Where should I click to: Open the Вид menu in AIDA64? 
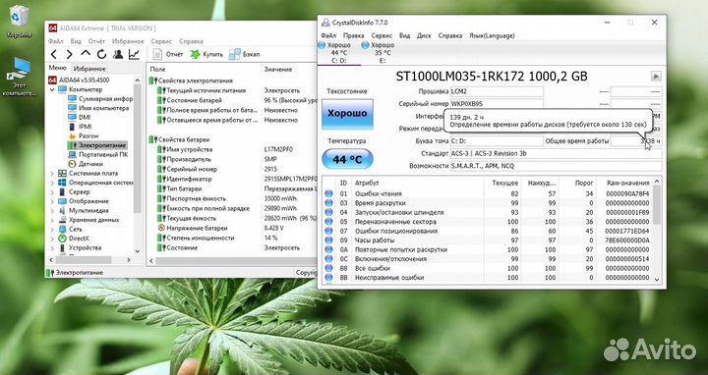76,41
